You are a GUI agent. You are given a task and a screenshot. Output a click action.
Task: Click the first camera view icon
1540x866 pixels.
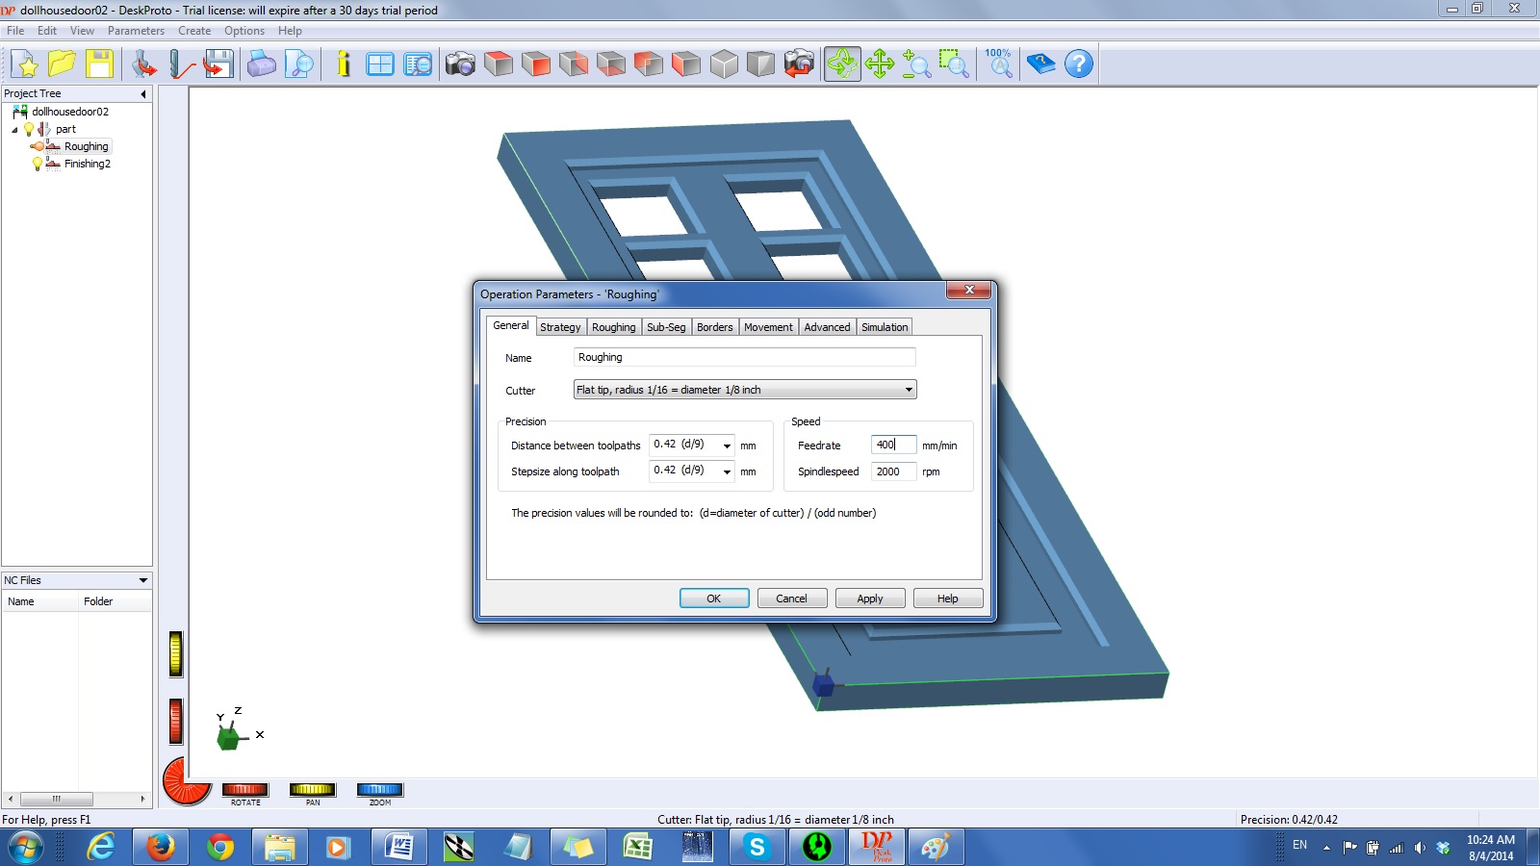pyautogui.click(x=460, y=64)
